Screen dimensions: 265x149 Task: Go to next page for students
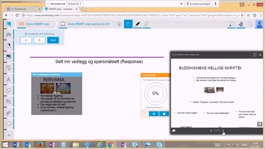[x=40, y=40]
